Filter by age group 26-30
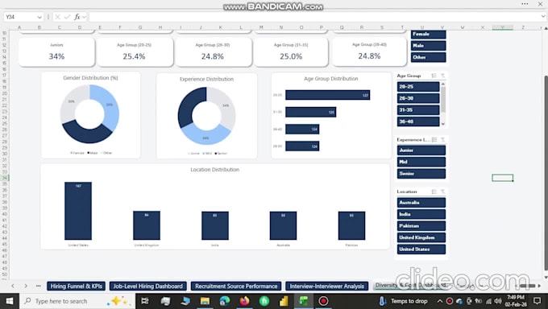This screenshot has height=309, width=548. [418, 98]
